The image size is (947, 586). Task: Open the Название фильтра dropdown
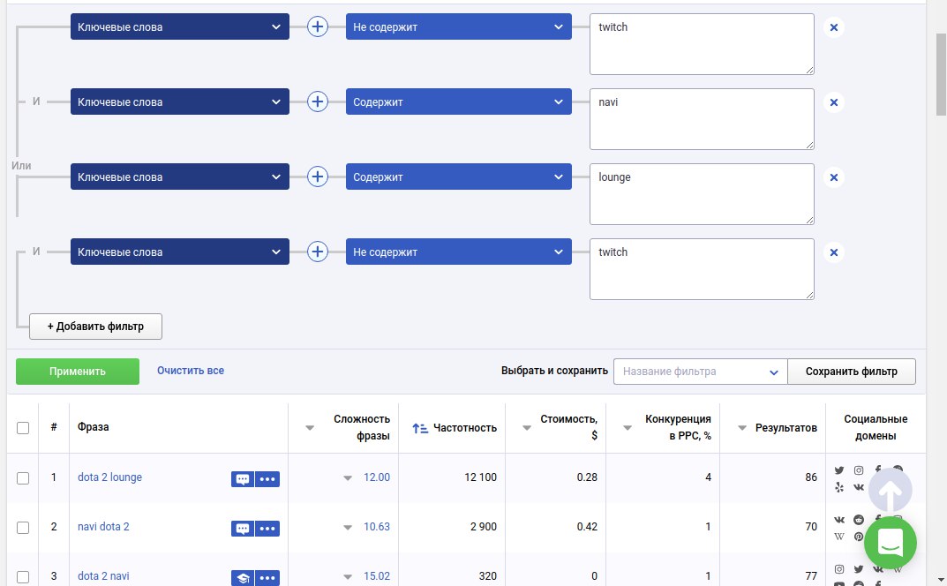pos(701,372)
